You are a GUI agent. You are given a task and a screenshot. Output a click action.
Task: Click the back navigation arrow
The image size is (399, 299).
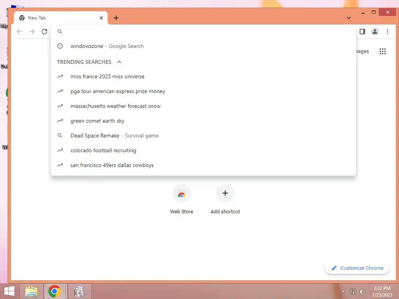coord(19,32)
